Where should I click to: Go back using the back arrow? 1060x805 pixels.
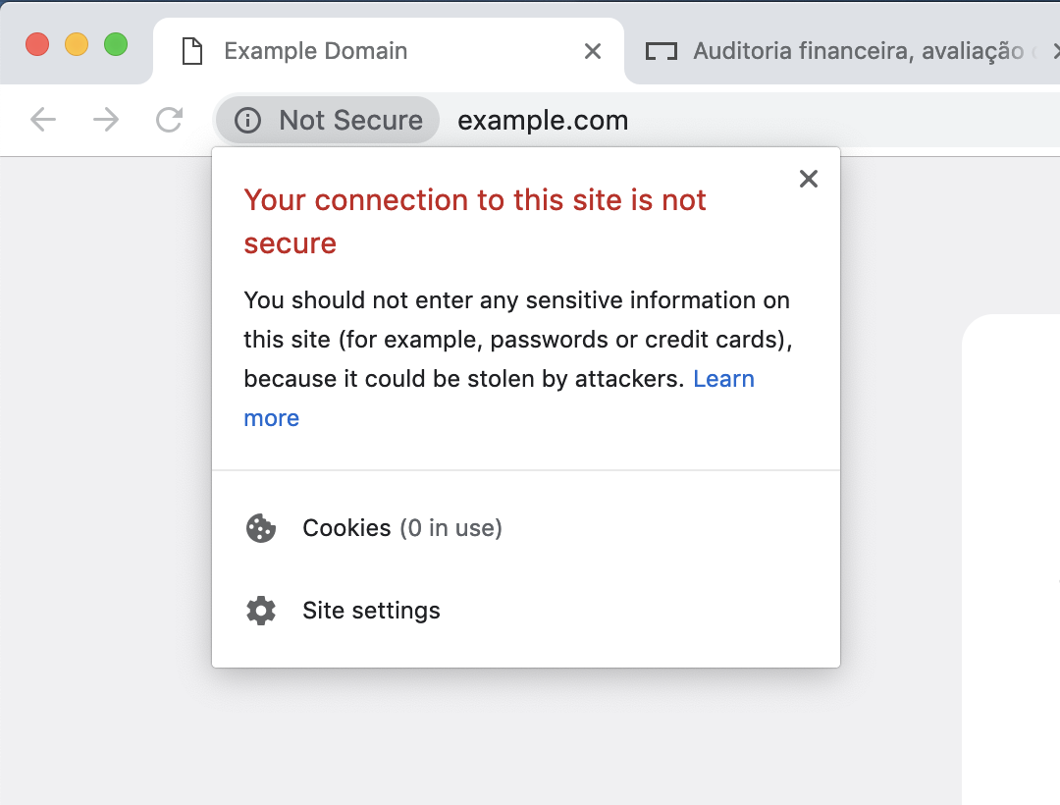[43, 120]
